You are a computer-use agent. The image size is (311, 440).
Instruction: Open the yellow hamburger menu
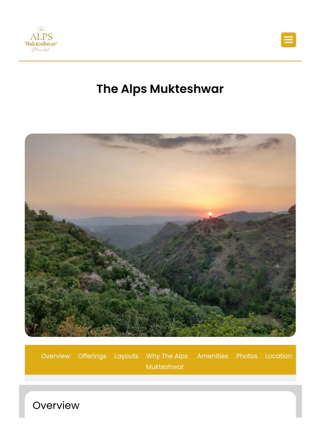[x=288, y=40]
